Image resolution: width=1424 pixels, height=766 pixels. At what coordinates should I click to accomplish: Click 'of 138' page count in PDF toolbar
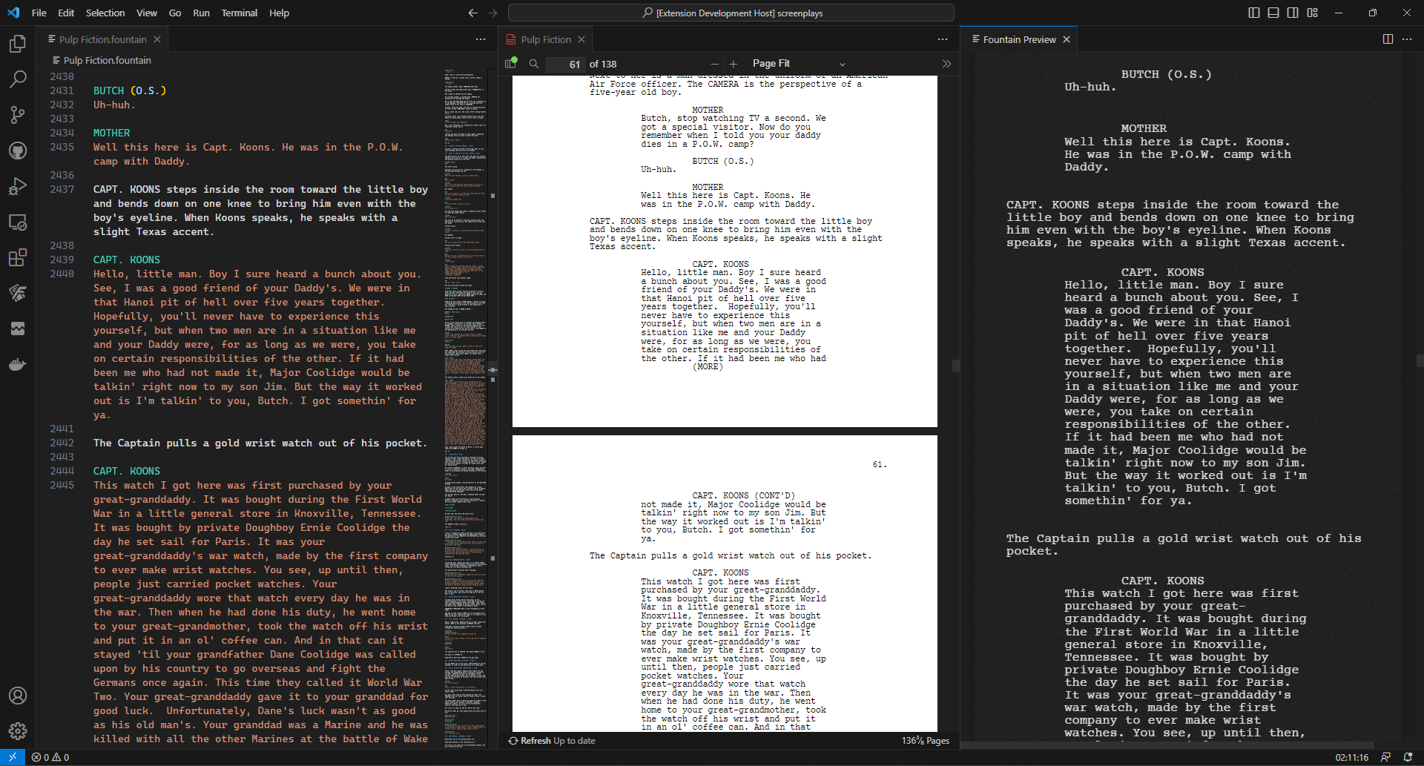coord(603,65)
